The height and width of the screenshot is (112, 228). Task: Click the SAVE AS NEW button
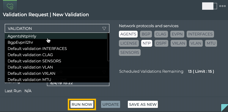pos(143,104)
